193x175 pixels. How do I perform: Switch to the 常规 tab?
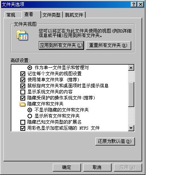coord(11,15)
